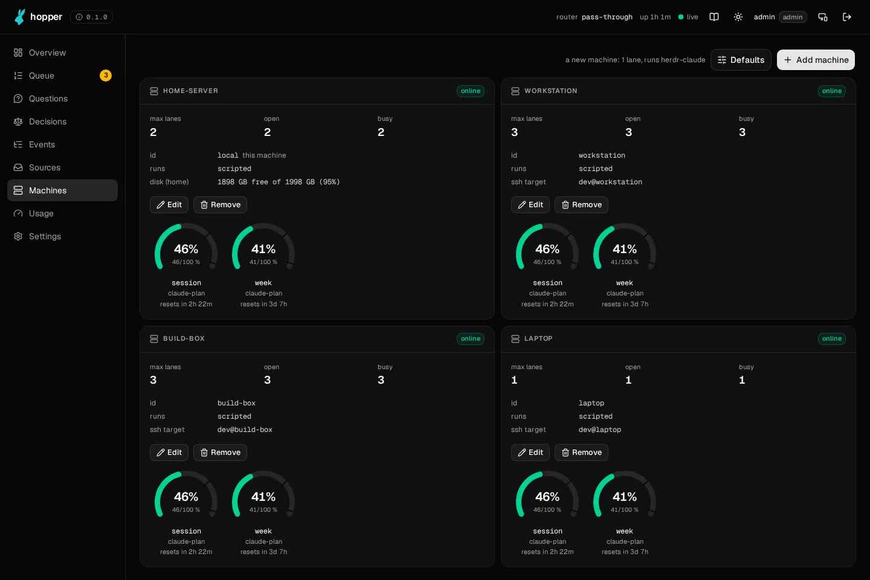870x580 pixels.
Task: Edit the laptop machine
Action: pos(530,453)
